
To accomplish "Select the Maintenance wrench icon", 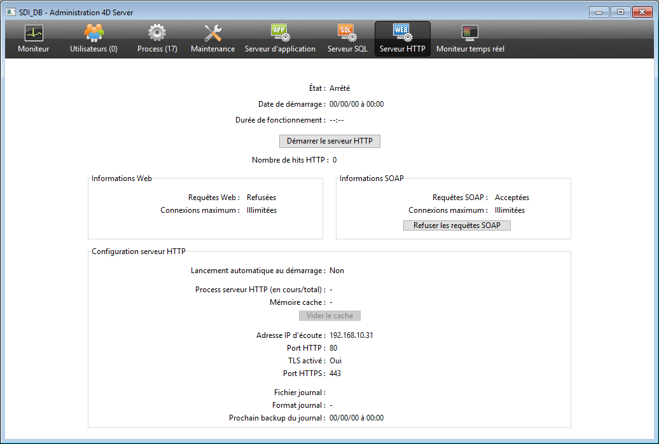I will (x=212, y=33).
